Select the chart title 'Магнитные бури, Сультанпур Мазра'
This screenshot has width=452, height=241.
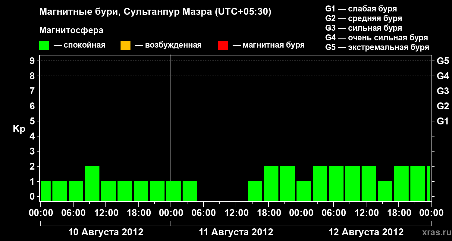[x=125, y=12]
